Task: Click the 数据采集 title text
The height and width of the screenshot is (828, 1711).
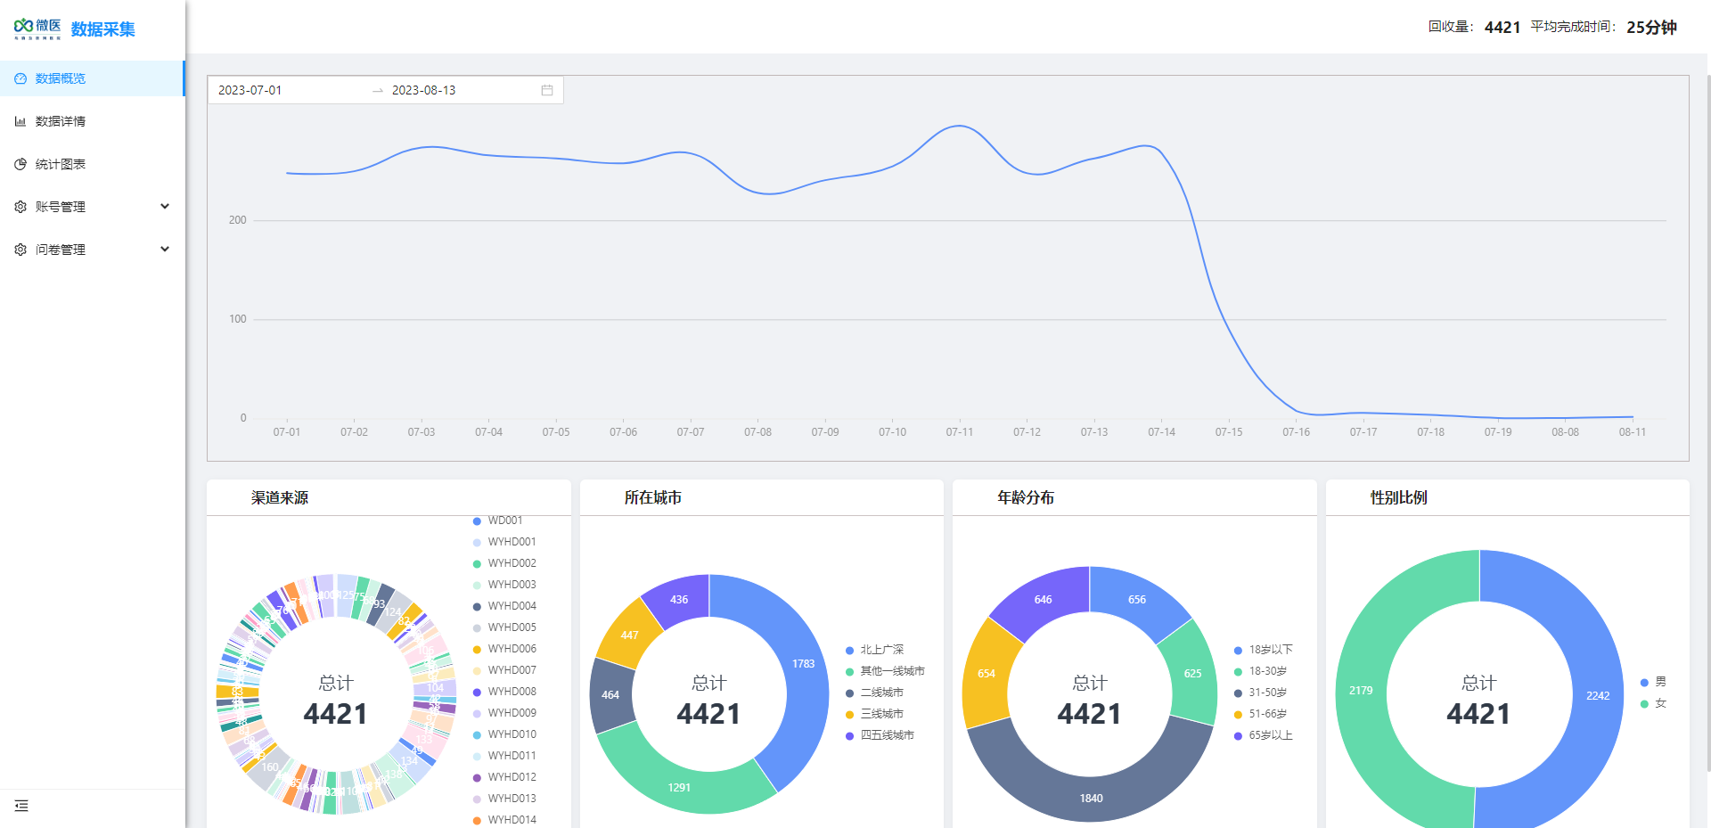Action: pos(103,29)
